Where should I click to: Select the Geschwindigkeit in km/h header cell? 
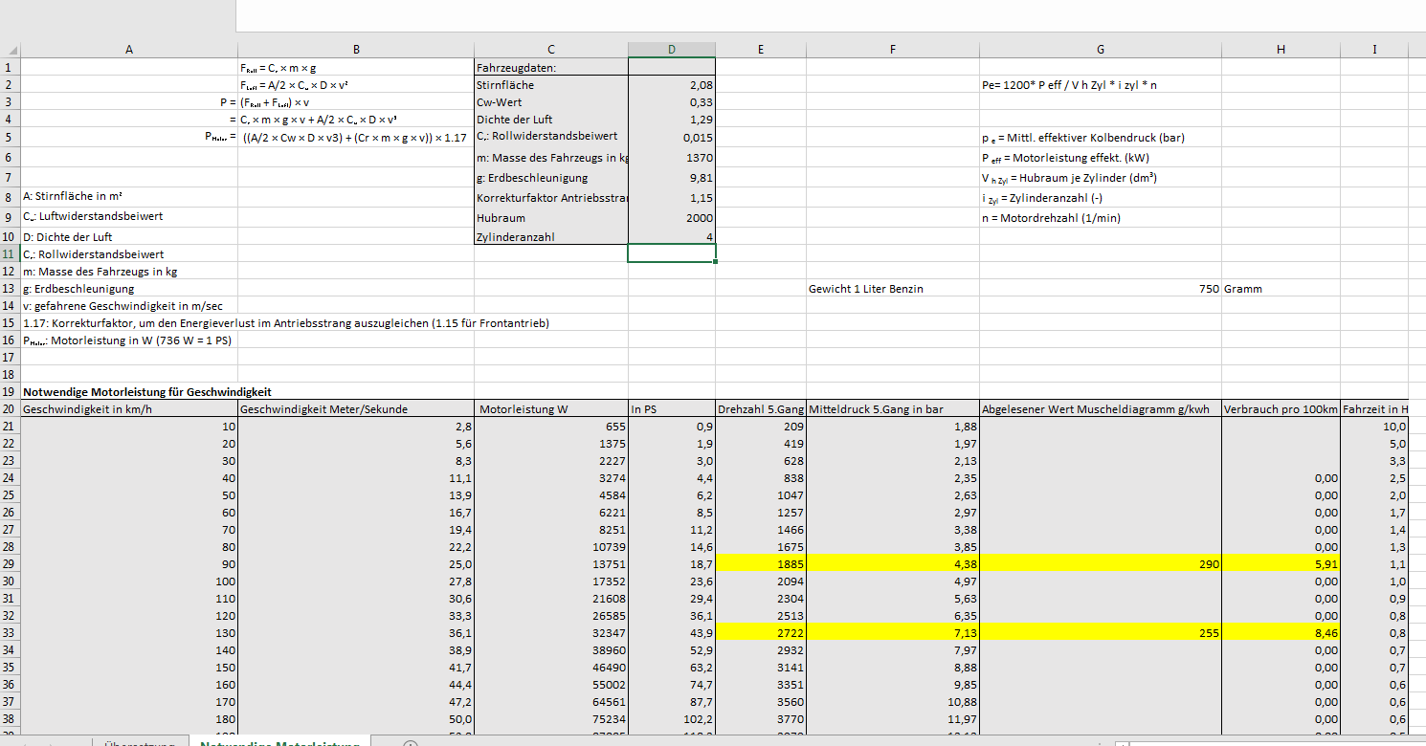click(x=129, y=409)
